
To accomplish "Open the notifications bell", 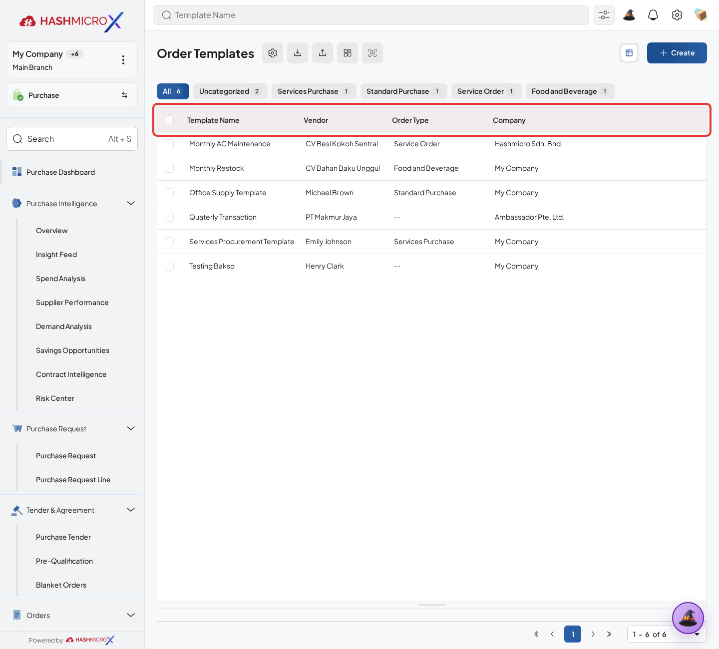I will 653,15.
